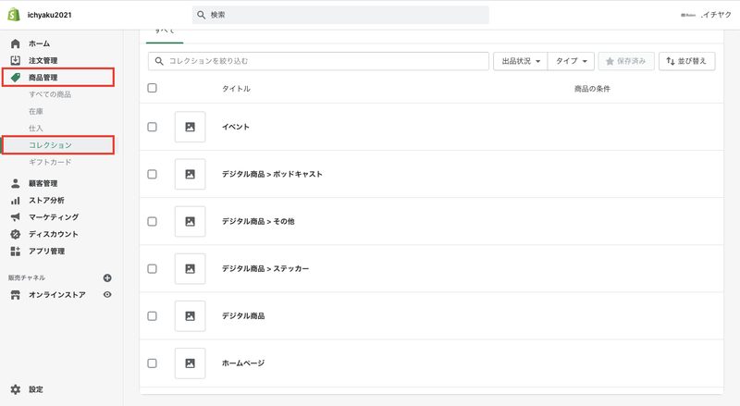Screen dimensions: 740x406
Task: Open デジタル商品 > ステッカー collection
Action: pos(265,268)
